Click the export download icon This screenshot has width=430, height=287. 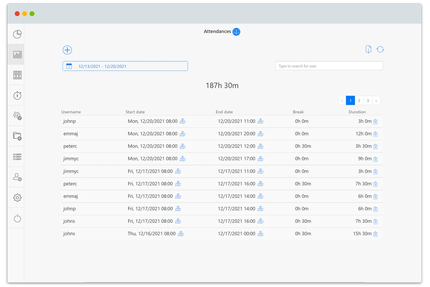tap(368, 49)
